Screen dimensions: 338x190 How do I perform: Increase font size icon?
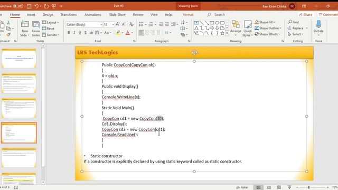point(118,24)
